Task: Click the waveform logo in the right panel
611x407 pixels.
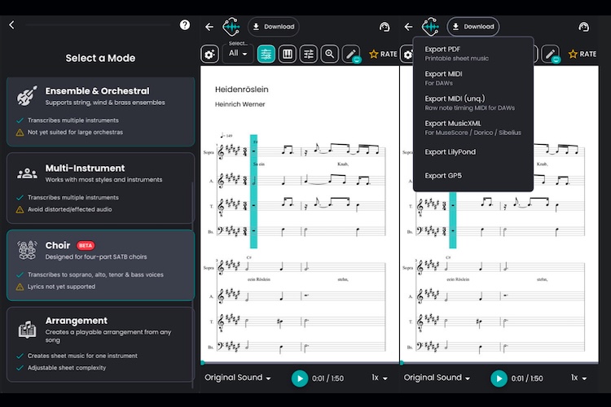Action: coord(431,27)
